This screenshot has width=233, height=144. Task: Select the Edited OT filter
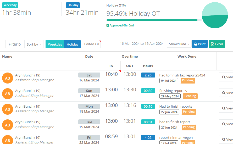point(92,44)
